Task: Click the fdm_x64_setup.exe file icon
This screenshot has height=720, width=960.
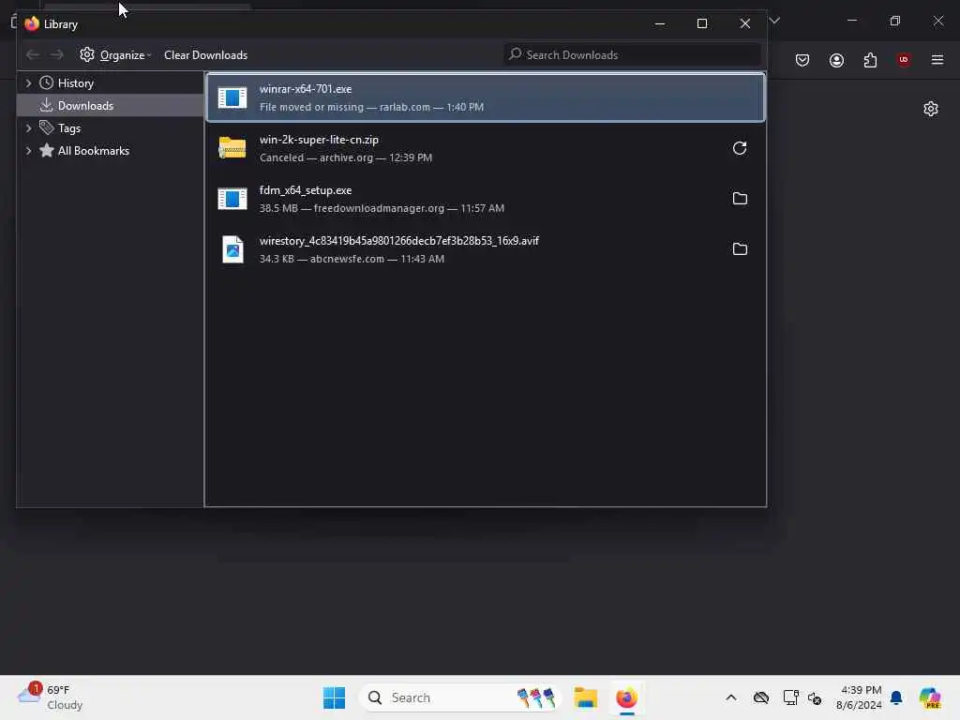Action: 232,199
